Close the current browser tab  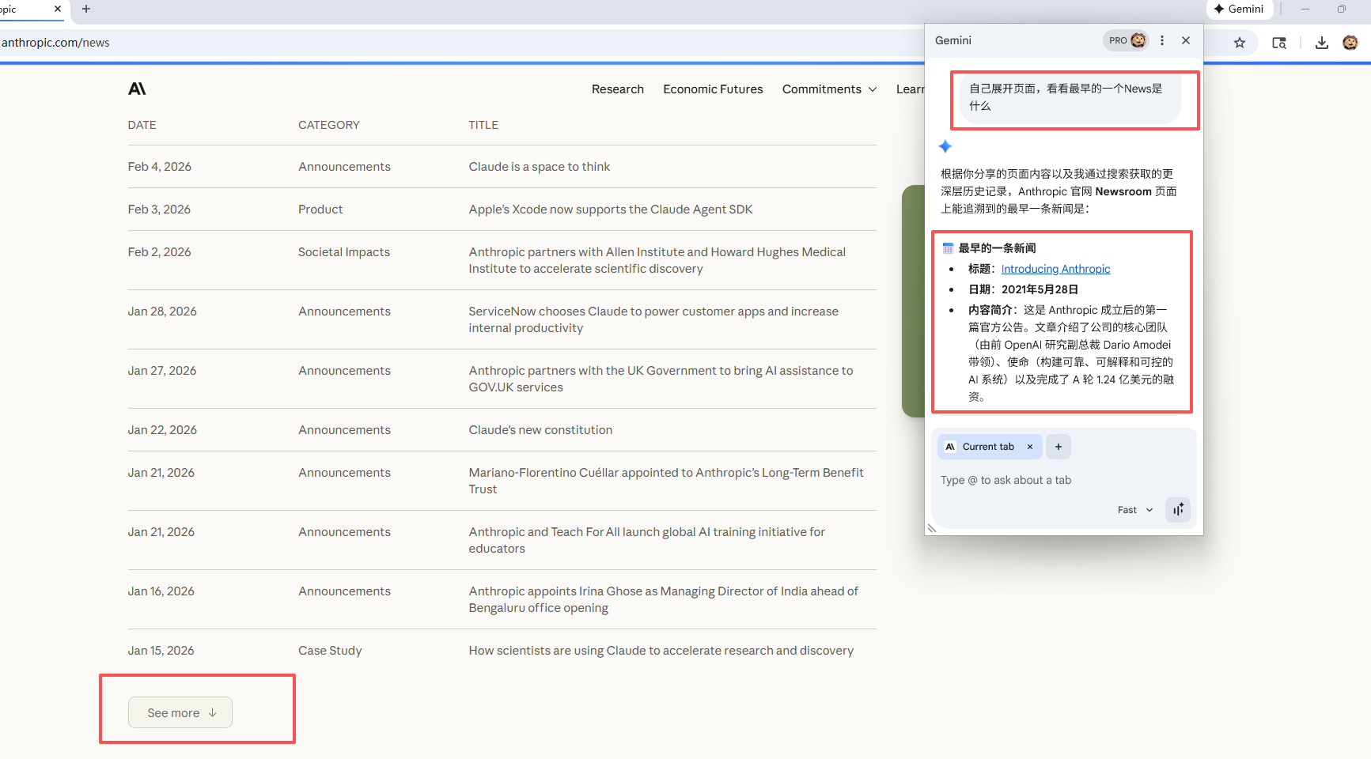click(58, 9)
